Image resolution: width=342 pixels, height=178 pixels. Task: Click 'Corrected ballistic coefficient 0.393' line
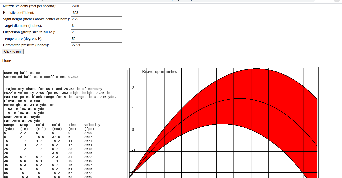pyautogui.click(x=41, y=77)
